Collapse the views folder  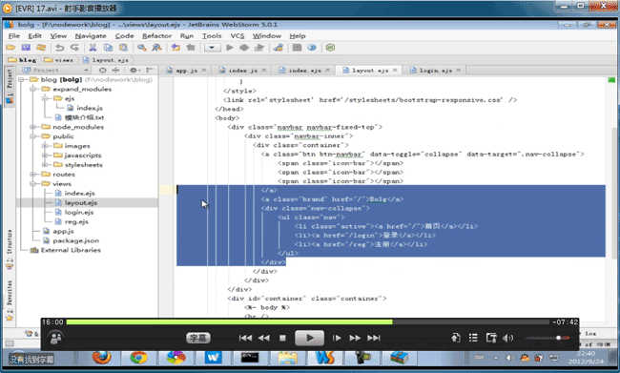[x=33, y=184]
